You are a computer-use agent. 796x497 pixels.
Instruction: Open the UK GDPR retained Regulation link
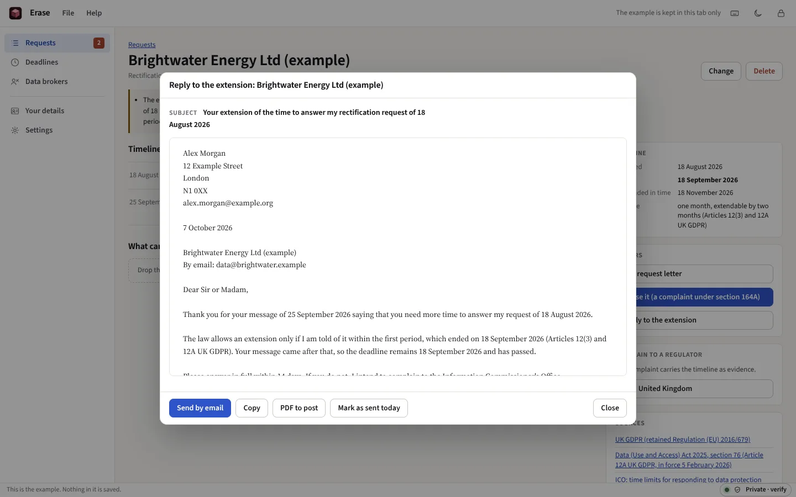[683, 440]
